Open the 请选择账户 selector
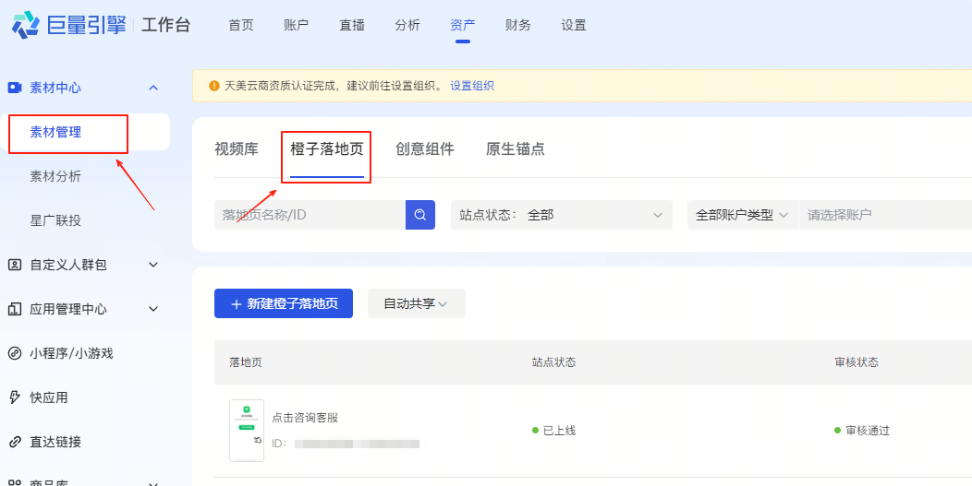Screen dimensions: 972x486 pyautogui.click(x=885, y=215)
